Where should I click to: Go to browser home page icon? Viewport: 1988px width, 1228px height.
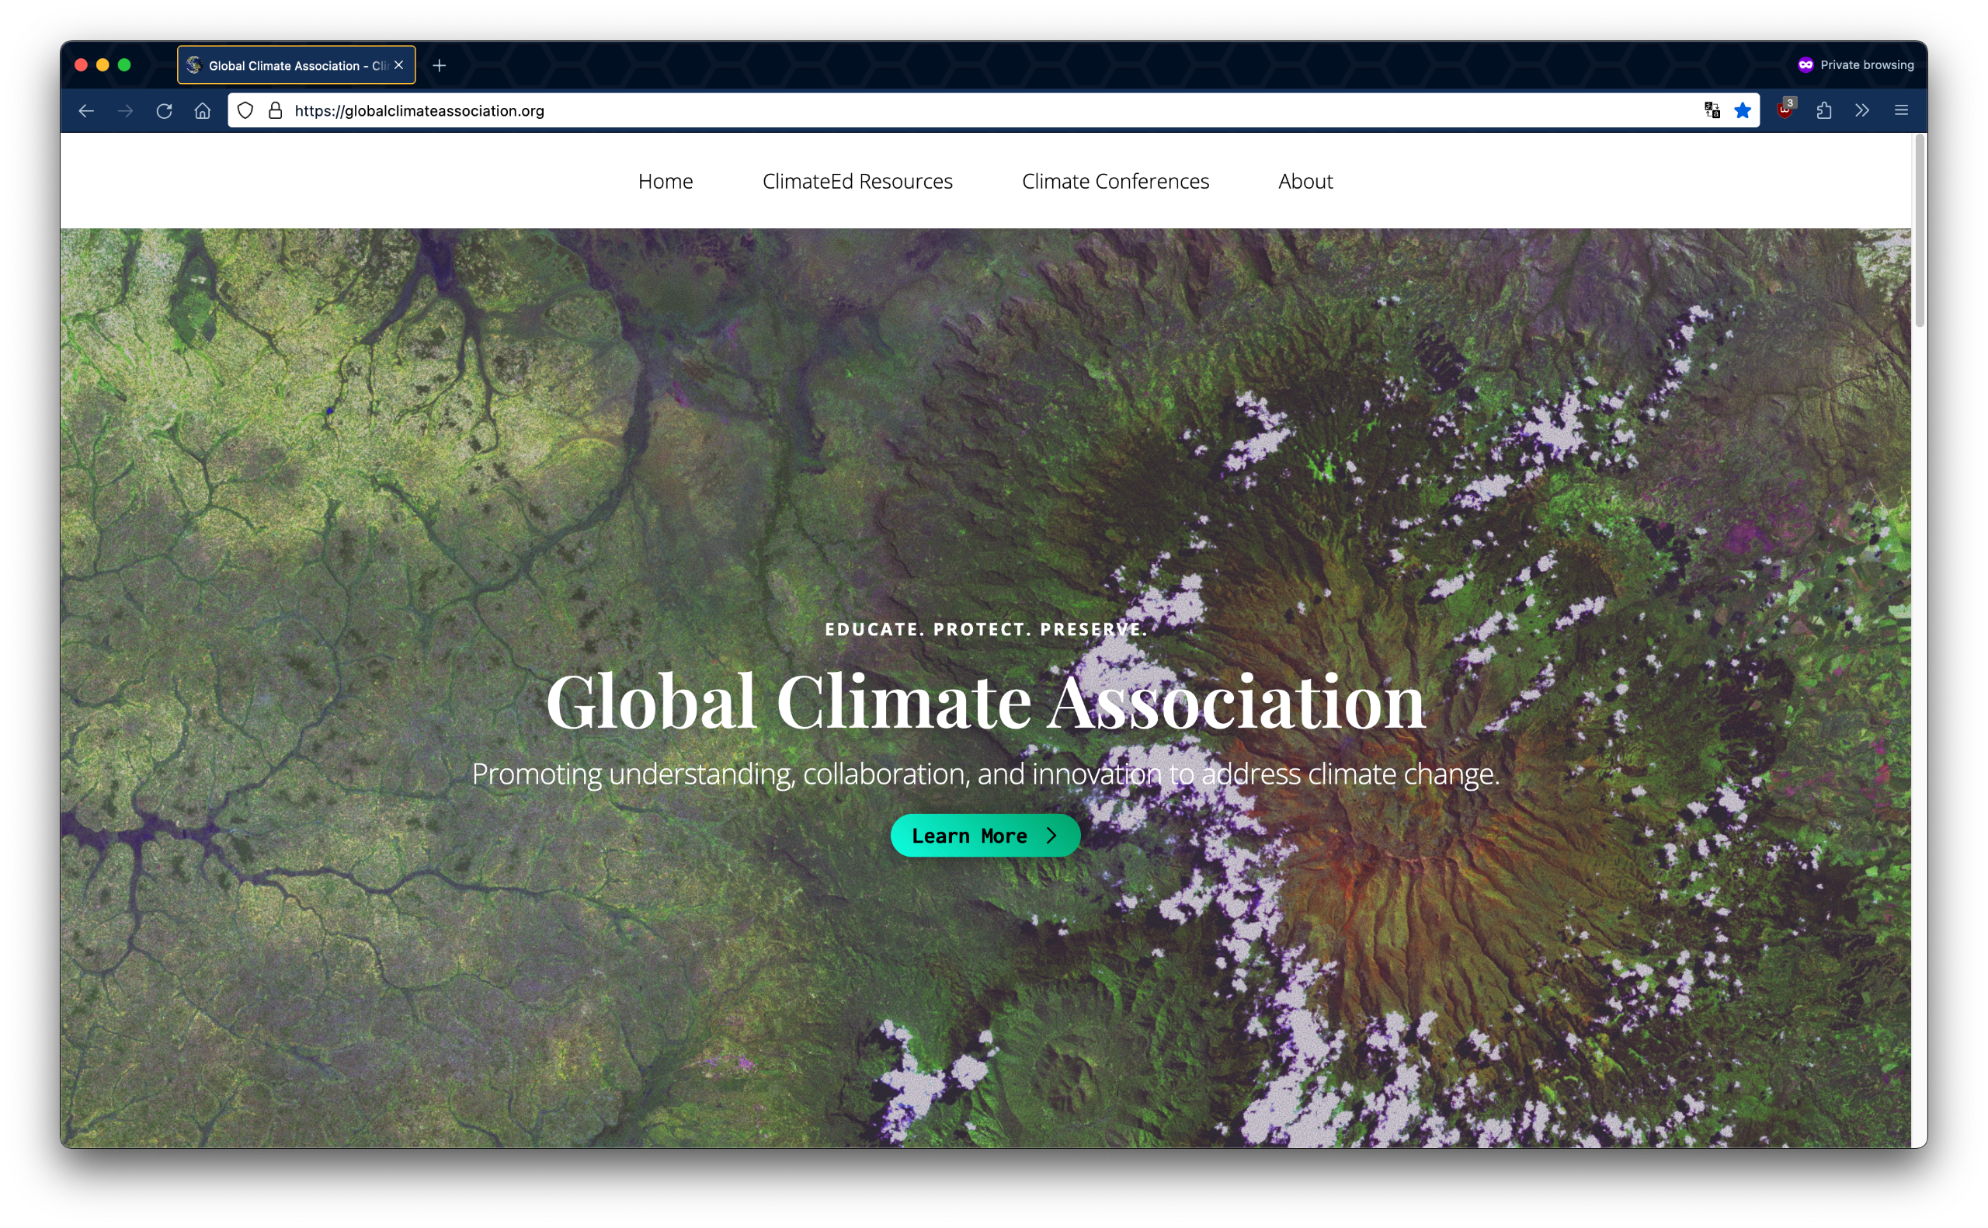(203, 110)
